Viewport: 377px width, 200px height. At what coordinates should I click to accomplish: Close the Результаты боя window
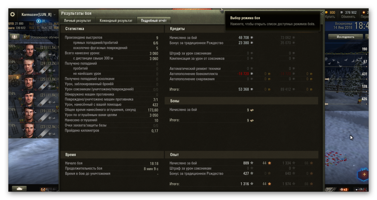pos(321,13)
